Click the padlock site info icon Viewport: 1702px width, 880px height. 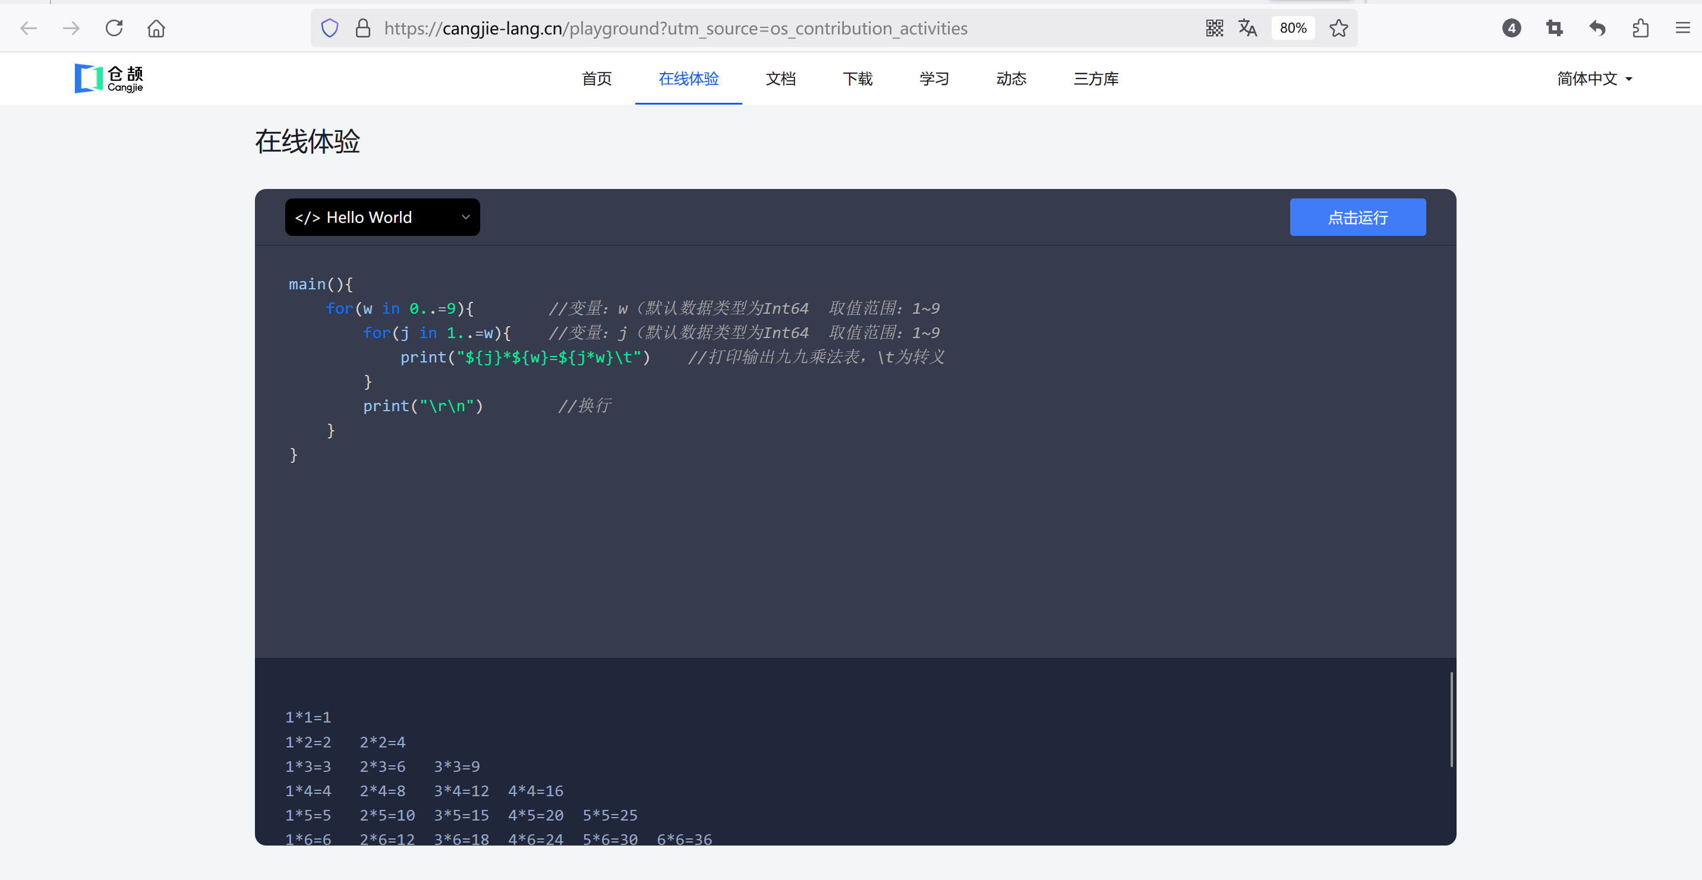363,29
